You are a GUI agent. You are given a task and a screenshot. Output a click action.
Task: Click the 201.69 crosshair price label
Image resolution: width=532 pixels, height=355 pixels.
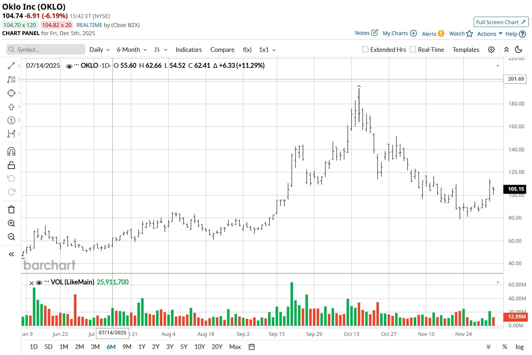click(x=515, y=79)
